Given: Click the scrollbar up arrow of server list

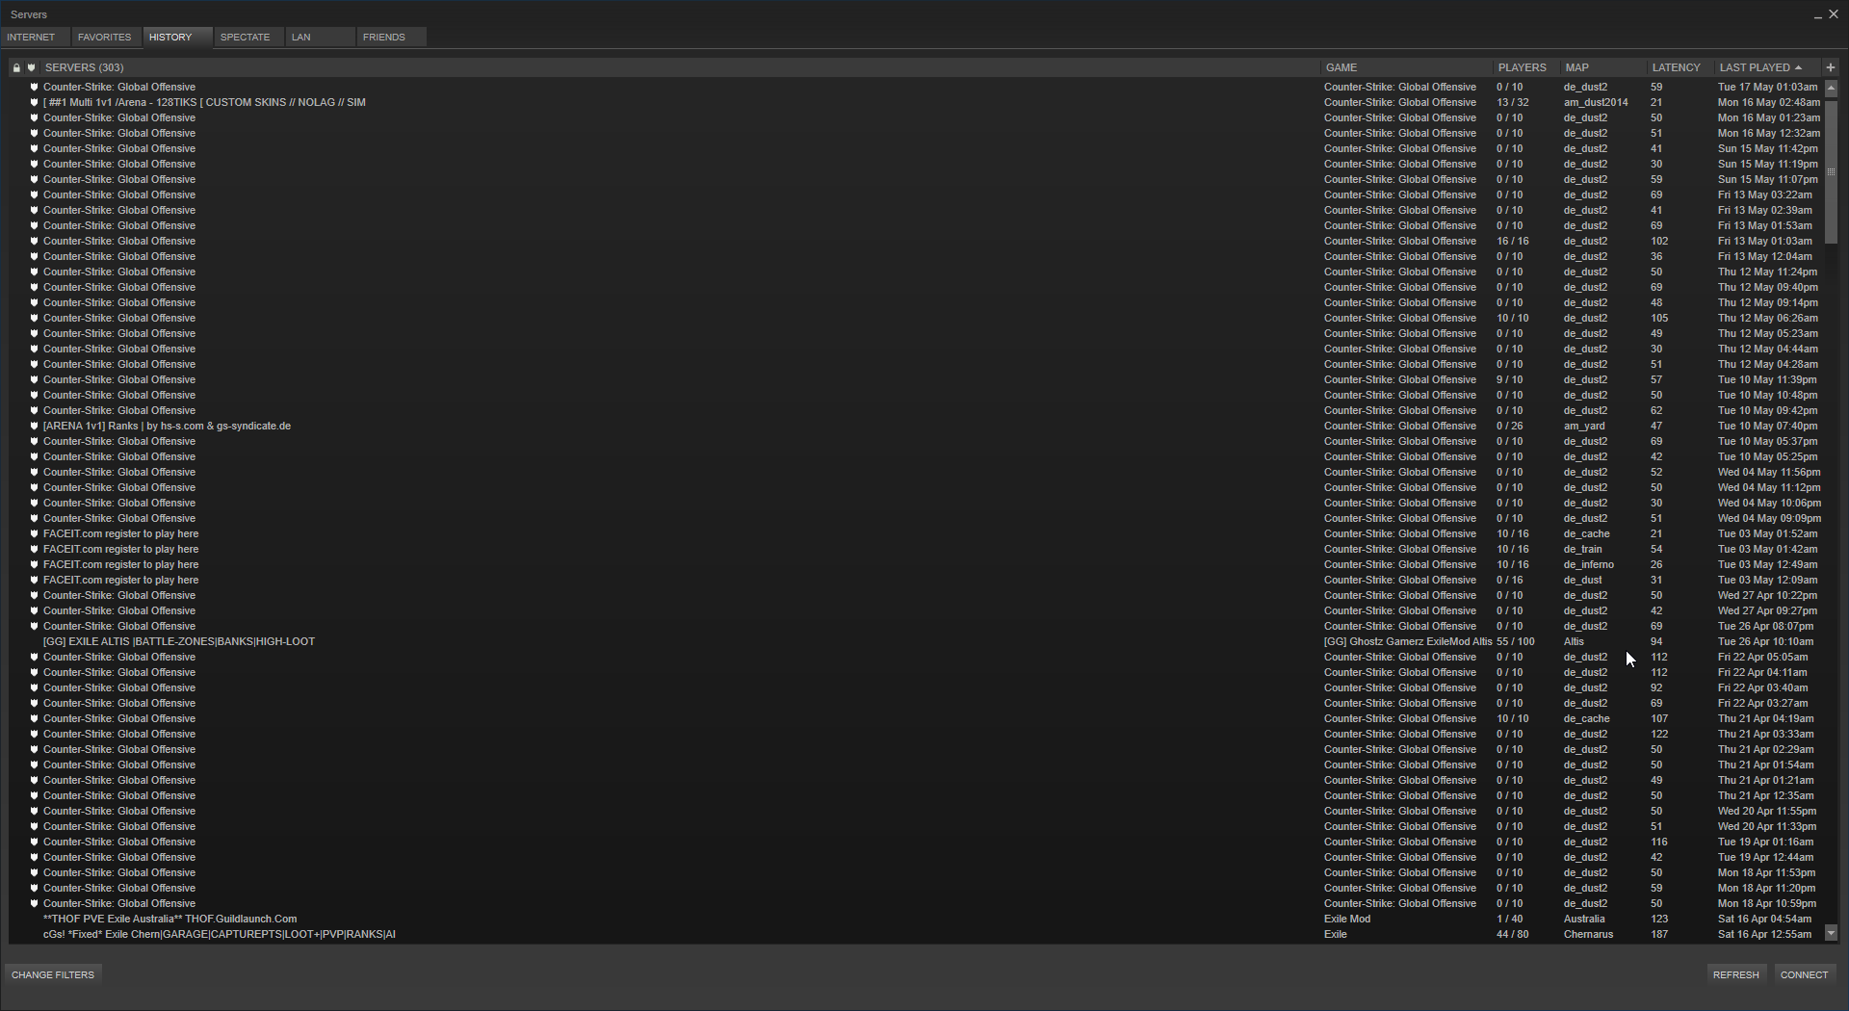Looking at the screenshot, I should coord(1831,88).
